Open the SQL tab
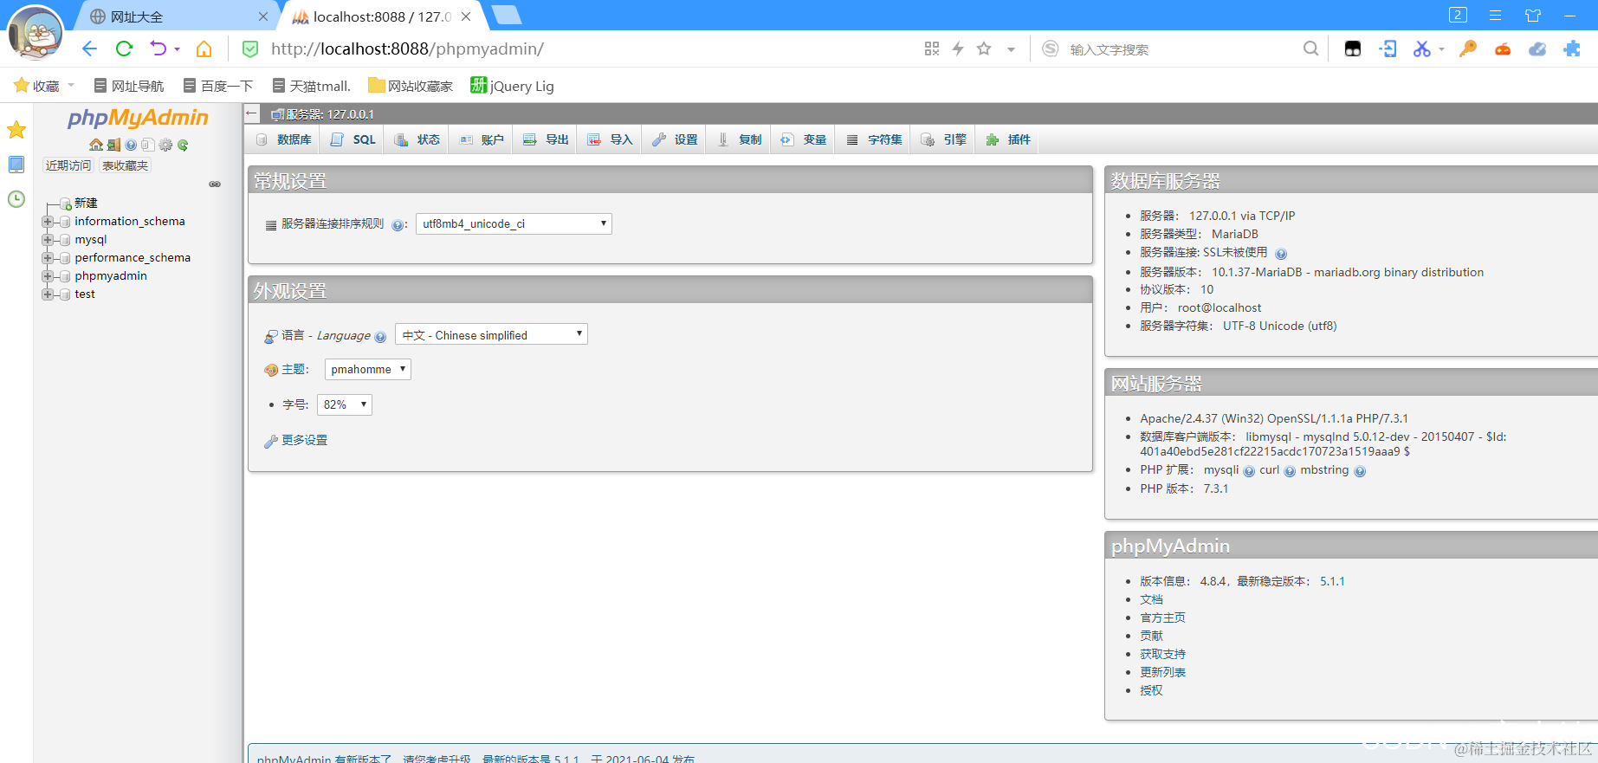The height and width of the screenshot is (763, 1598). tap(353, 139)
